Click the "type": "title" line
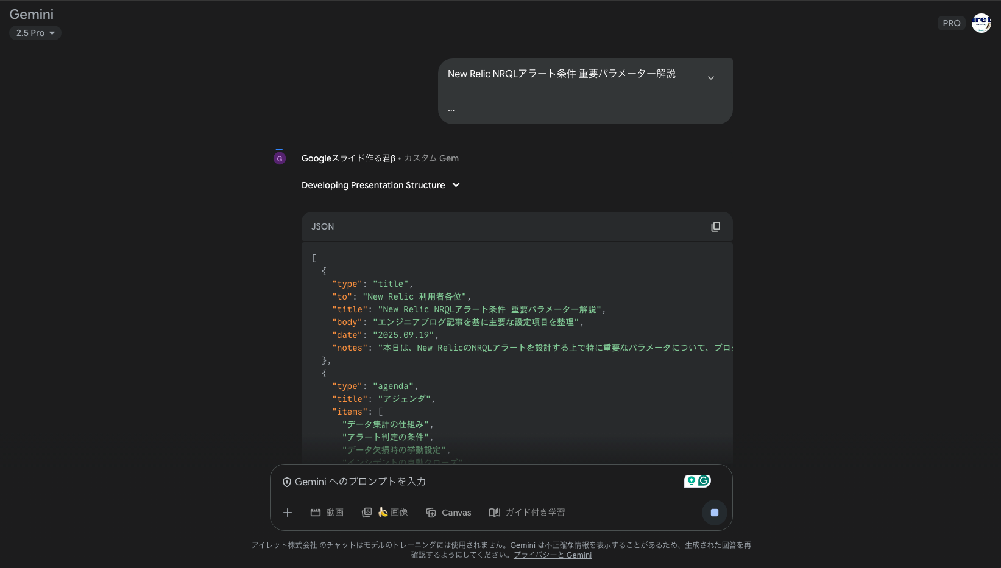The height and width of the screenshot is (568, 1001). point(372,284)
